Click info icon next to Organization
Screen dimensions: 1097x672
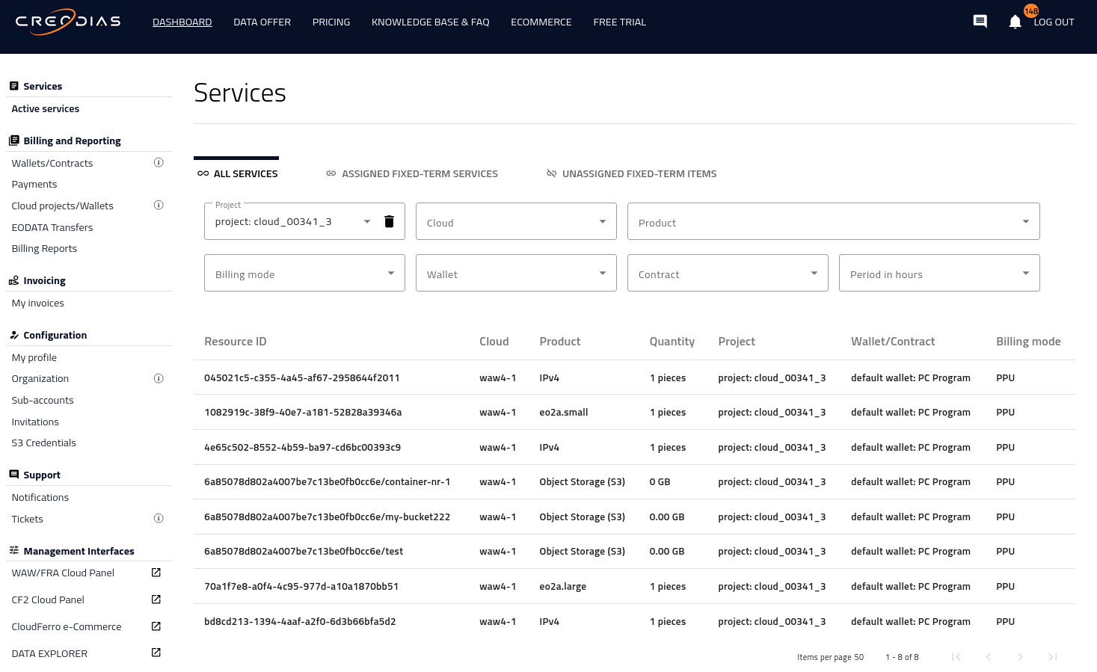click(159, 379)
